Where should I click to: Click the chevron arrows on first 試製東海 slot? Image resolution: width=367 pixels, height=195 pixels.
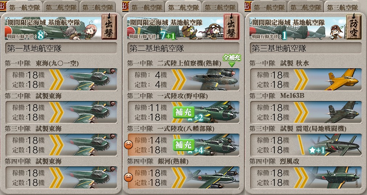56,112
